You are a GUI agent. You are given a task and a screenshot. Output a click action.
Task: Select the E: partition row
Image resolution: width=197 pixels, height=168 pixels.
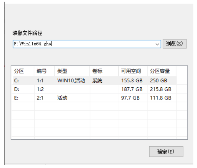[95, 98]
